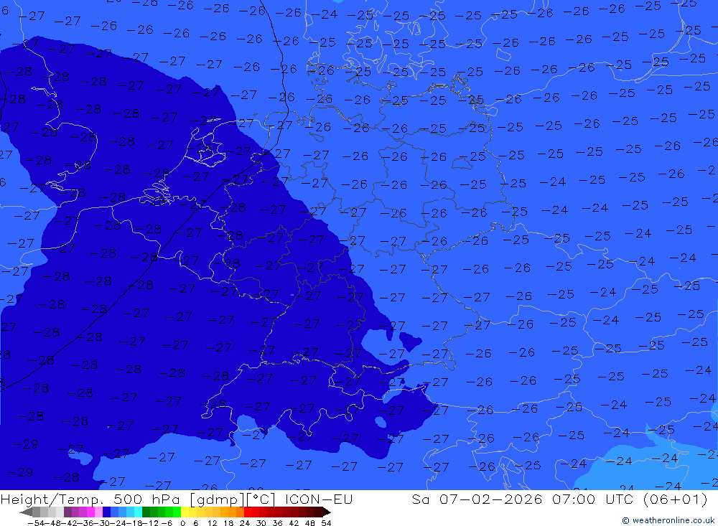Click the '0' legend scale label
The height and width of the screenshot is (526, 718).
coord(182,523)
